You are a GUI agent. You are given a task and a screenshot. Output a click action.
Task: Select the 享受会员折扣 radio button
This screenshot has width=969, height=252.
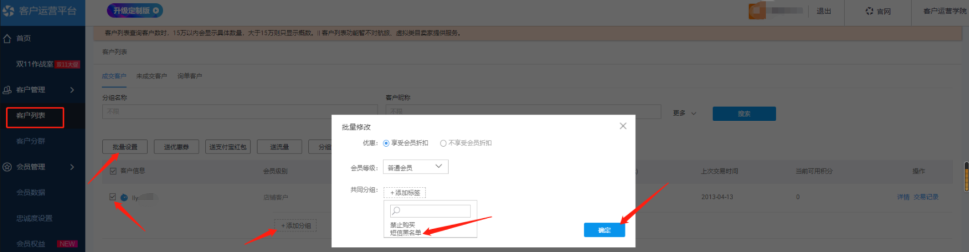pos(386,143)
